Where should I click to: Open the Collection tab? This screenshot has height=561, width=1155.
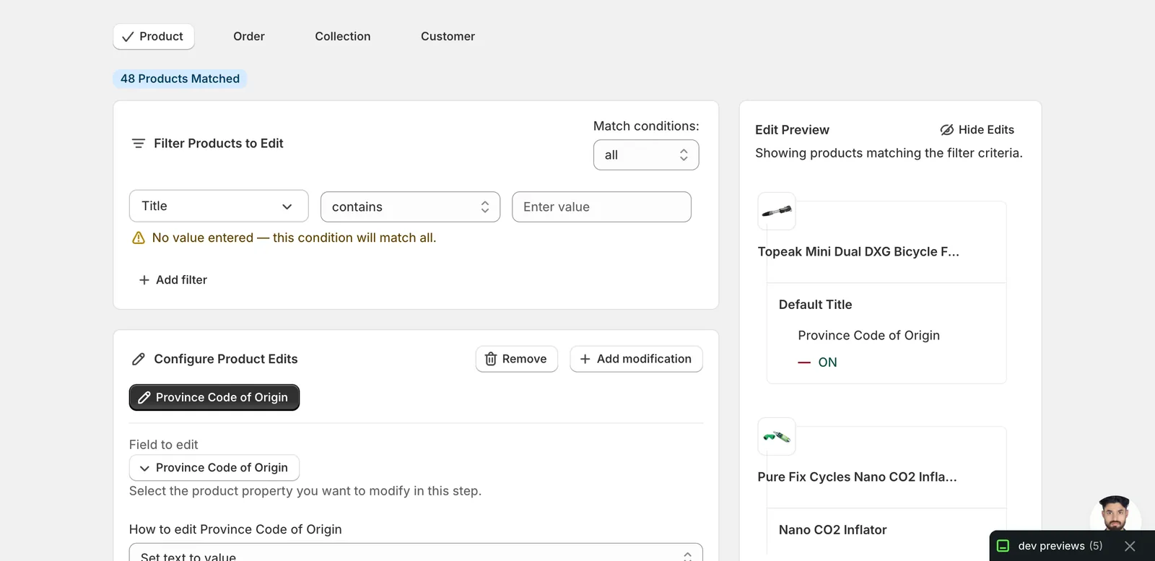[x=343, y=37]
